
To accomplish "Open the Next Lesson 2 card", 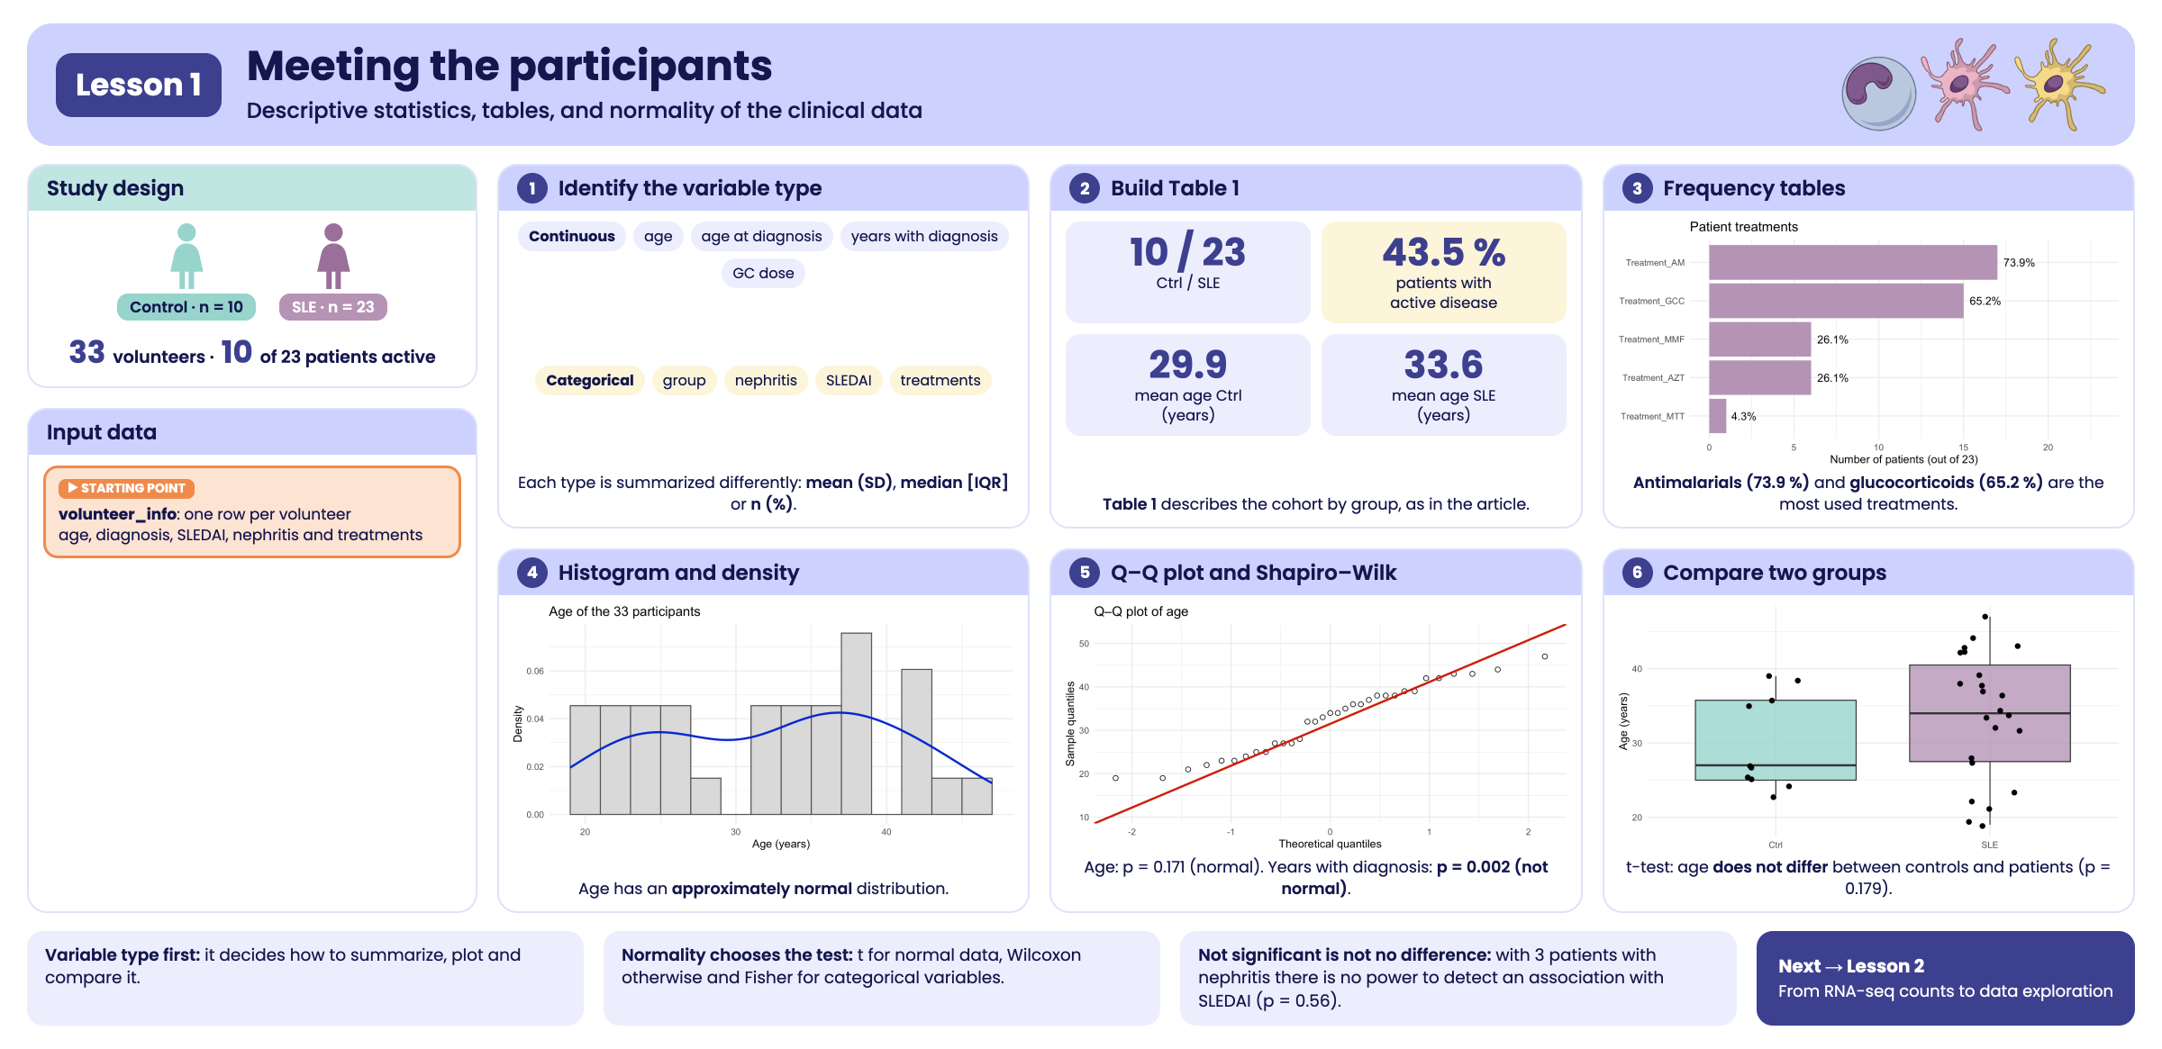I will click(x=1945, y=978).
